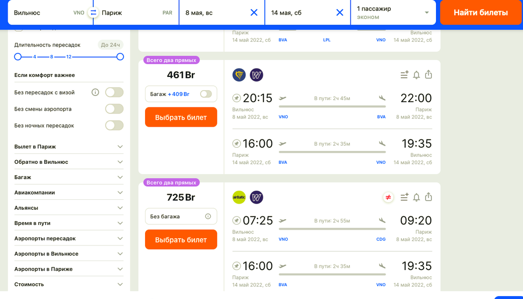
Task: Add 461 Br ticket to comparison list
Action: point(404,75)
